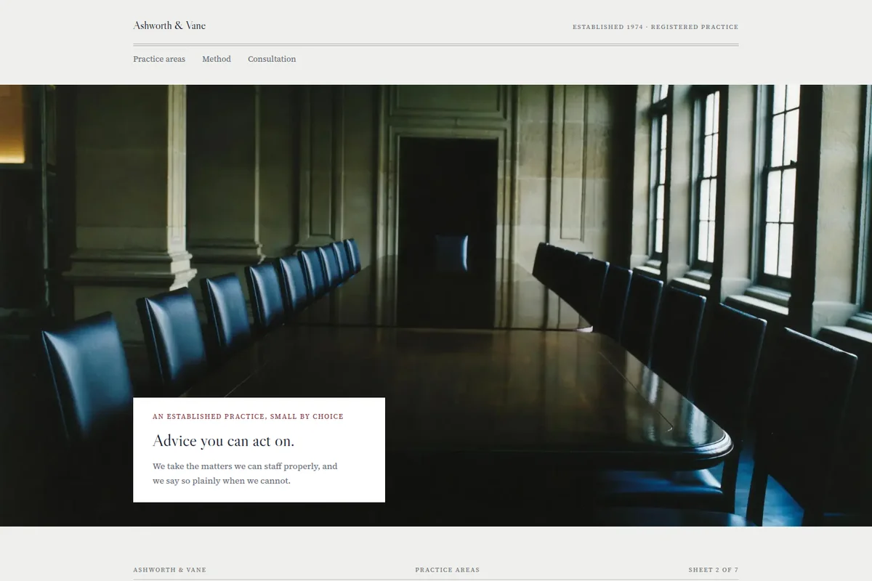Click 'An established practice, small by choice' tagline
This screenshot has width=872, height=581.
(x=248, y=417)
